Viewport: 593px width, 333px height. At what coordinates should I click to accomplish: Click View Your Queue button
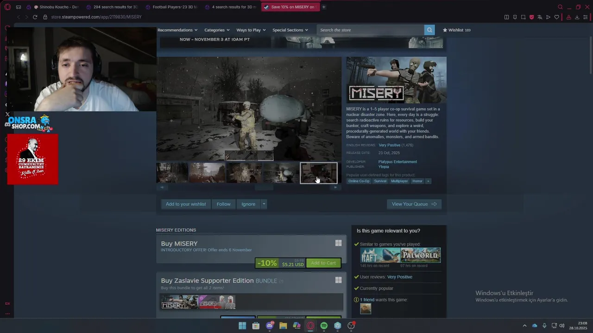[414, 204]
